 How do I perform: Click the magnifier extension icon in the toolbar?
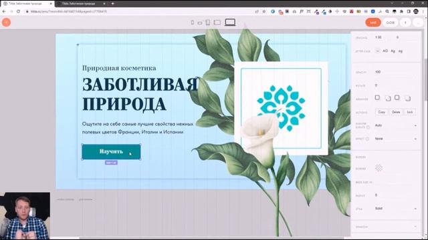[x=387, y=11]
